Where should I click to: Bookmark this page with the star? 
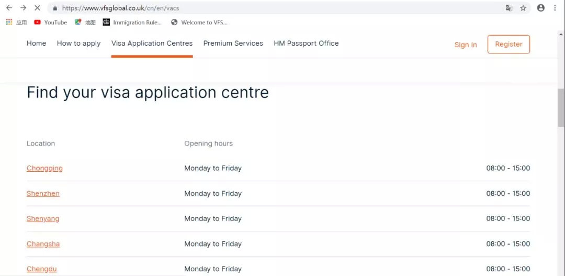523,8
